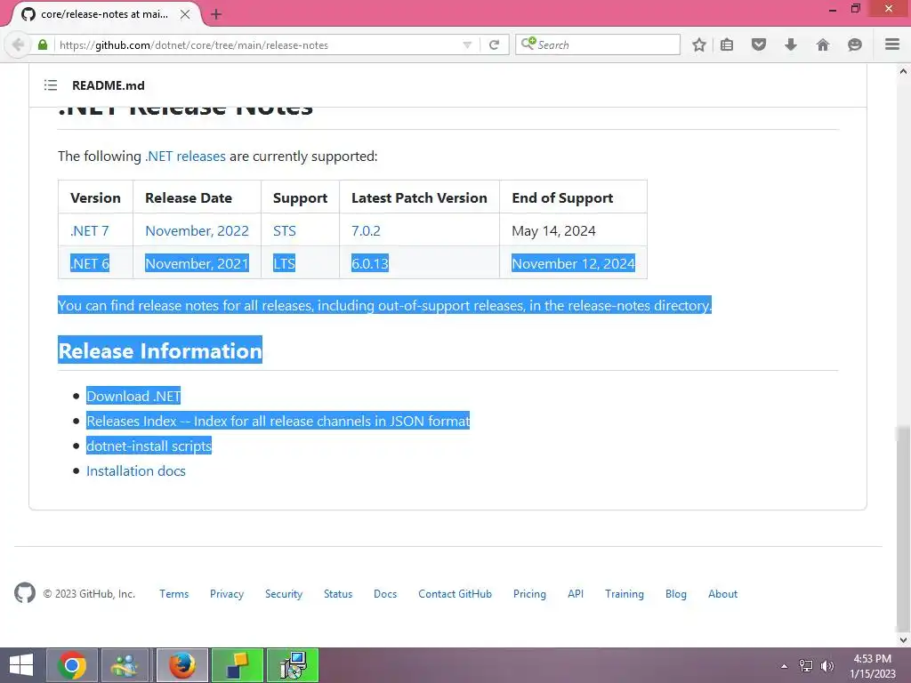Open the URL history dropdown arrow

coord(467,44)
